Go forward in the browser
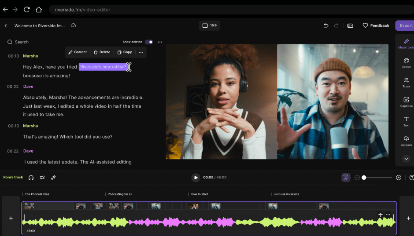 click(15, 10)
